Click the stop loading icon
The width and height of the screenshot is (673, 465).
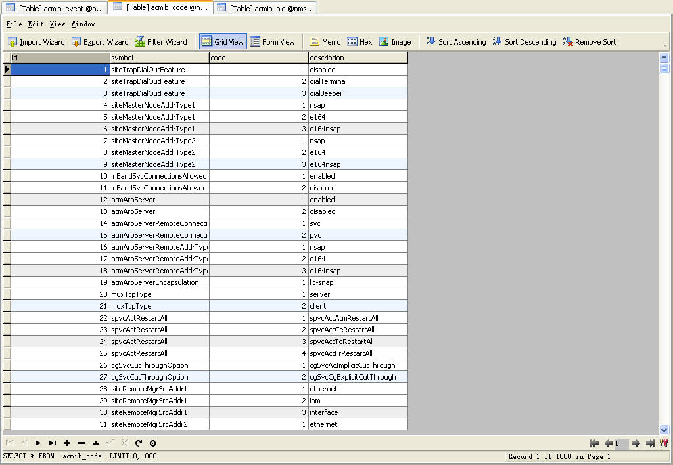click(152, 443)
